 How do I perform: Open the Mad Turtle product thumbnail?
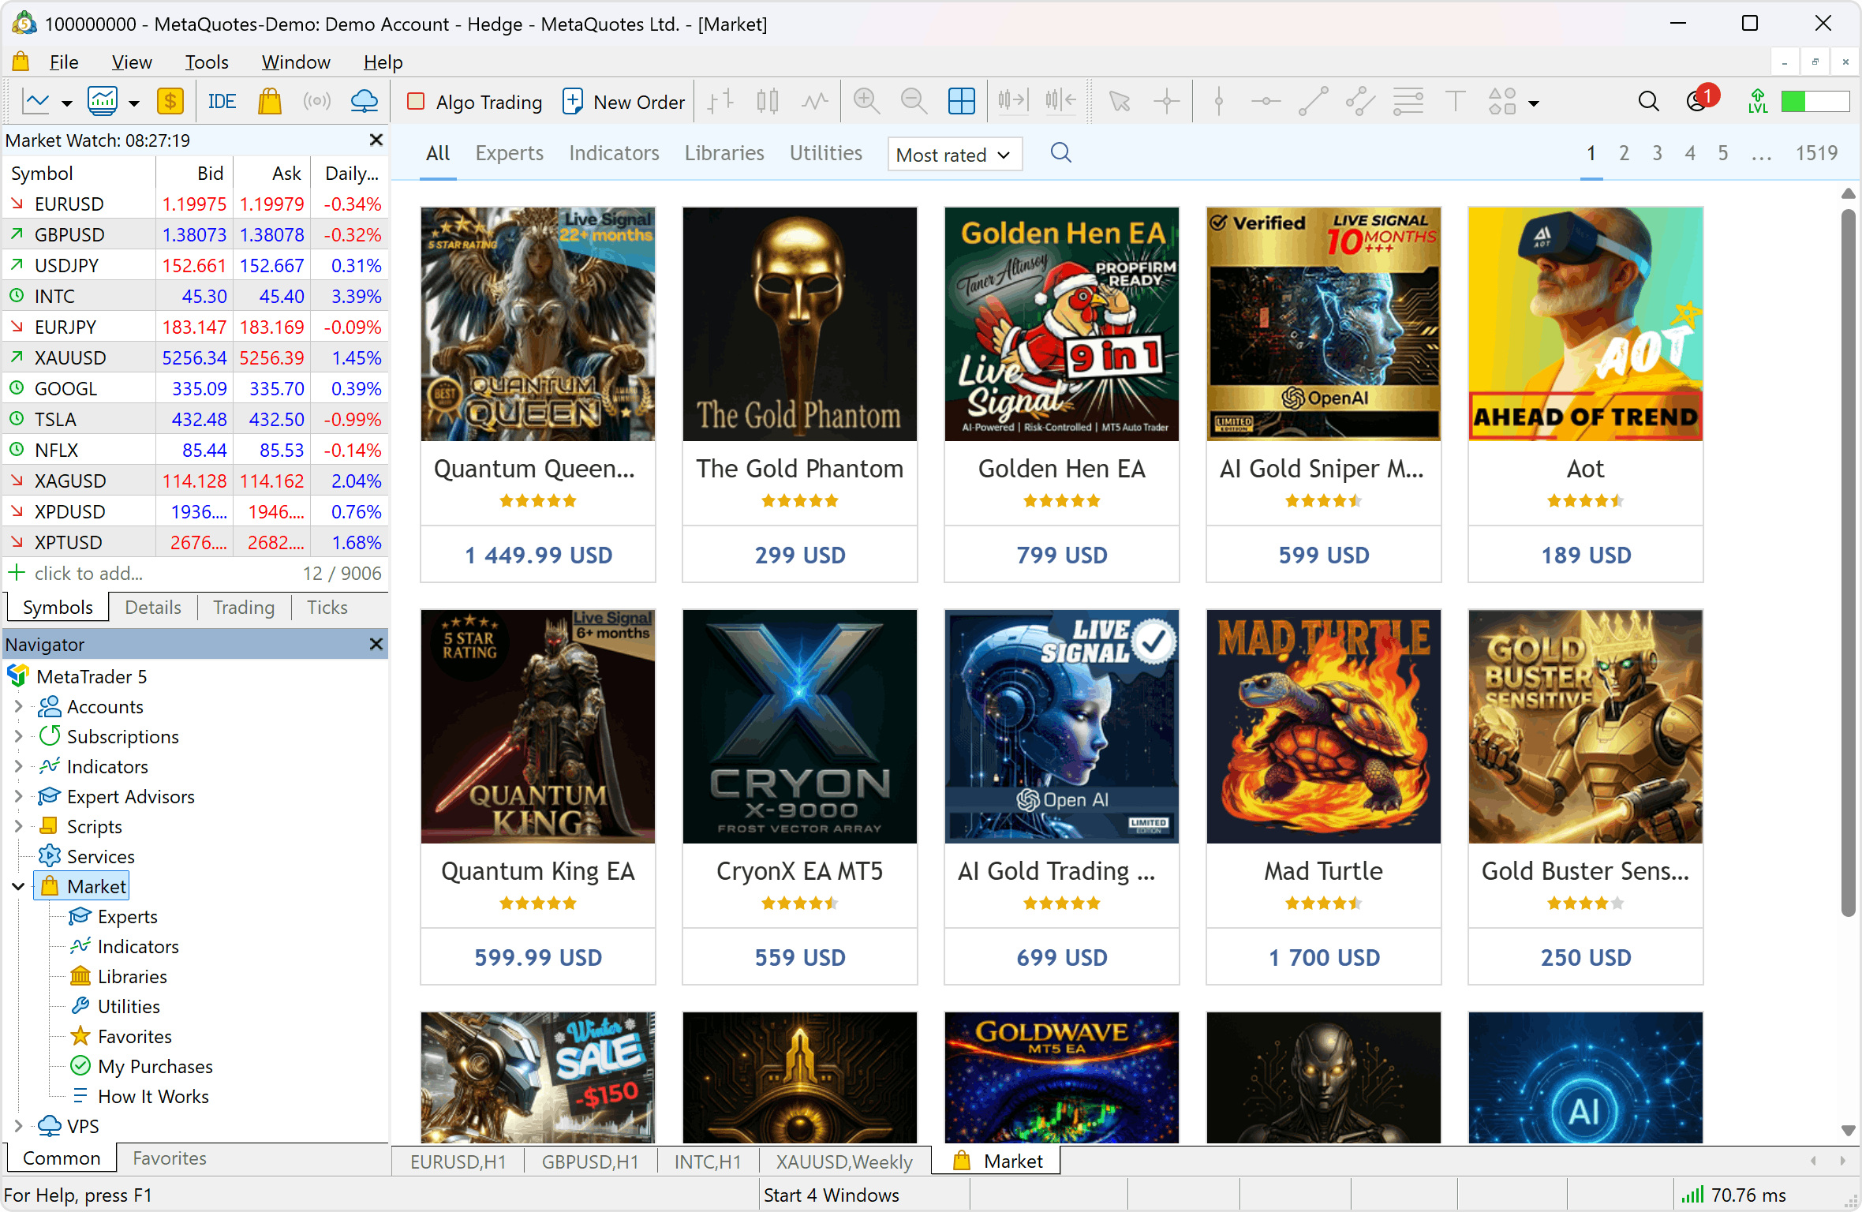pos(1323,726)
